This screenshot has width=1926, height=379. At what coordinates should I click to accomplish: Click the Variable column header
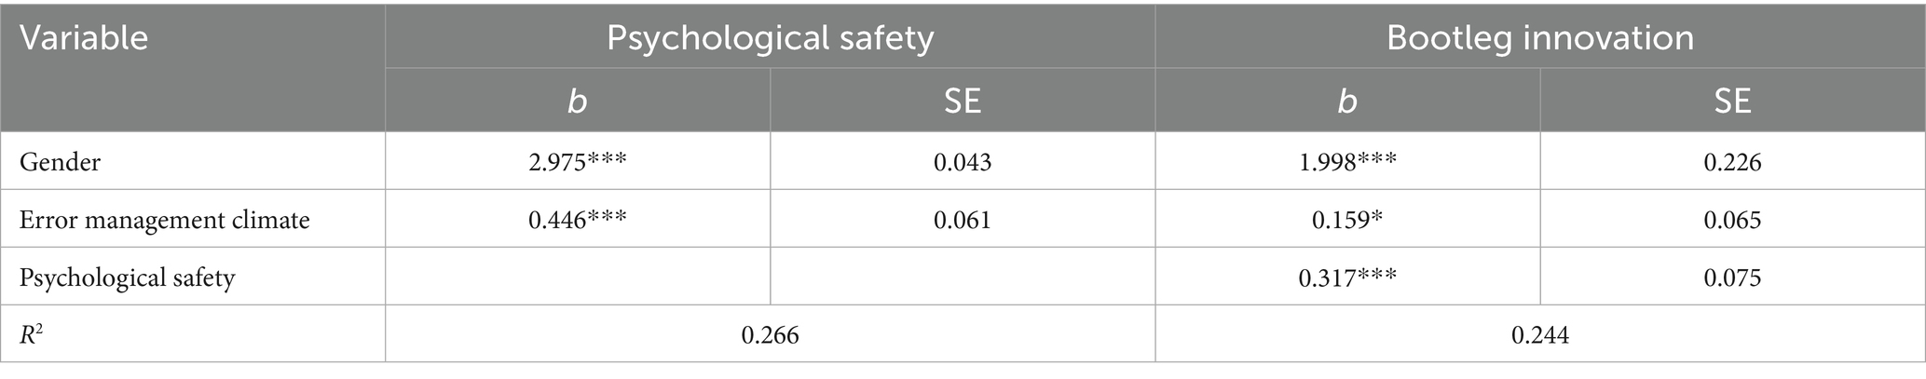pyautogui.click(x=84, y=38)
